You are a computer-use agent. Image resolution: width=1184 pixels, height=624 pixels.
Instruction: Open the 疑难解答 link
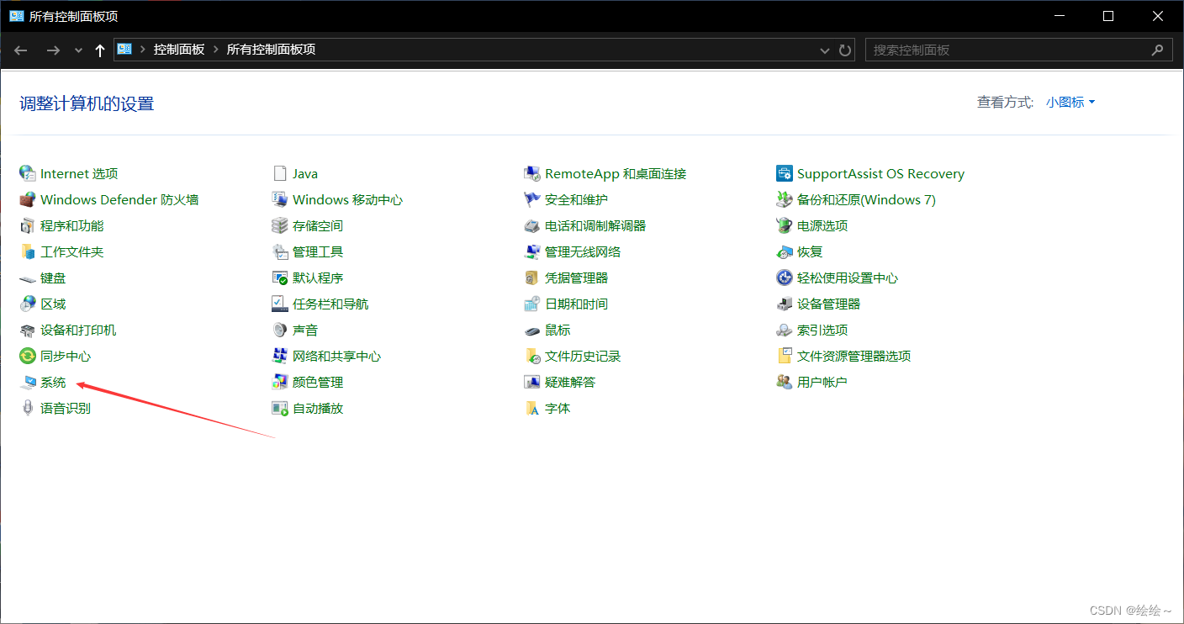tap(570, 382)
